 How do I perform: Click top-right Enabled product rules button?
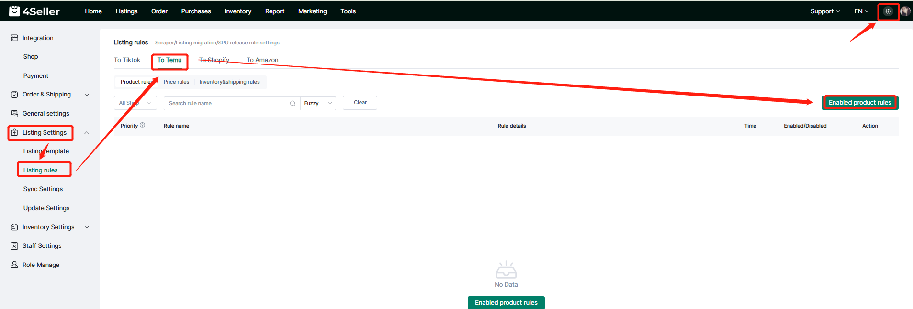coord(859,103)
